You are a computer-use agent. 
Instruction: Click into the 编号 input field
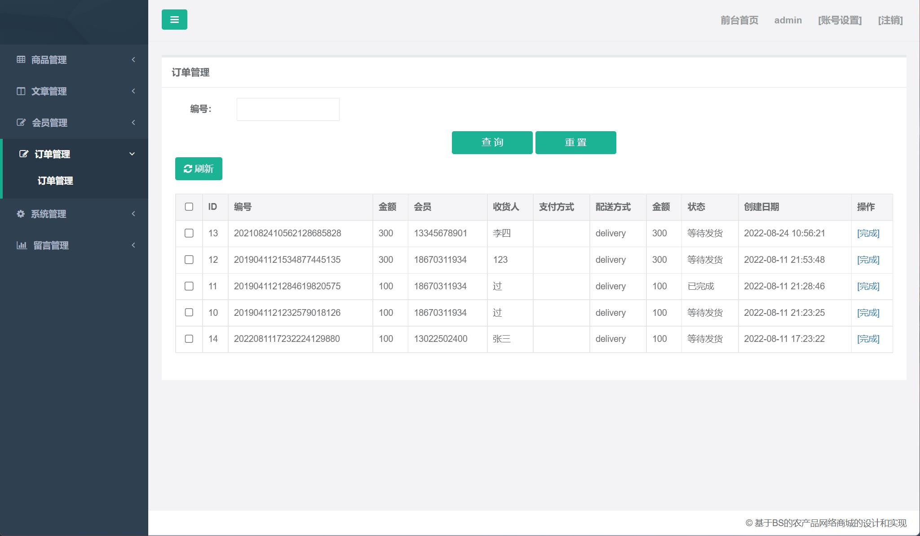(288, 109)
